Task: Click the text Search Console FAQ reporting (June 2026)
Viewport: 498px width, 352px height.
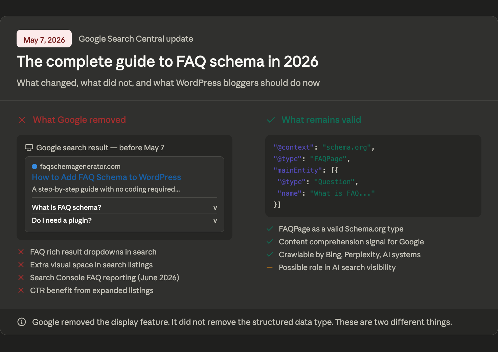Action: point(105,278)
